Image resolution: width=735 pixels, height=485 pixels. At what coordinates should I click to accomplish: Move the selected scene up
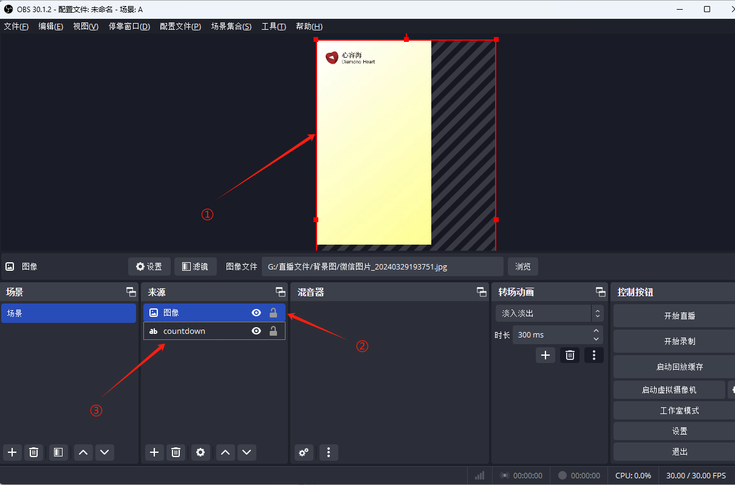point(83,452)
